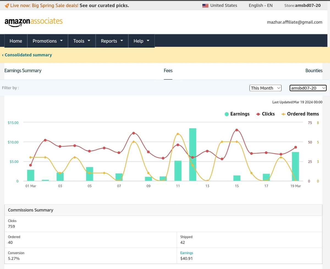Click the Clicks total of 759

click(12, 227)
